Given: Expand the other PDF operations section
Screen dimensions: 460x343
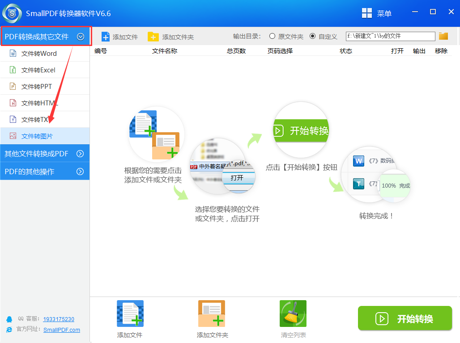Looking at the screenshot, I should coord(80,171).
